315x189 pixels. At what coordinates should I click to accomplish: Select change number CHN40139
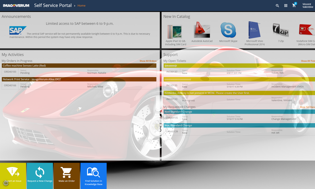pos(172,132)
